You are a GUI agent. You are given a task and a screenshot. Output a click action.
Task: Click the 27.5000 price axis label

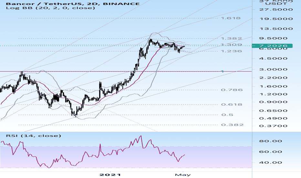pos(276,9)
